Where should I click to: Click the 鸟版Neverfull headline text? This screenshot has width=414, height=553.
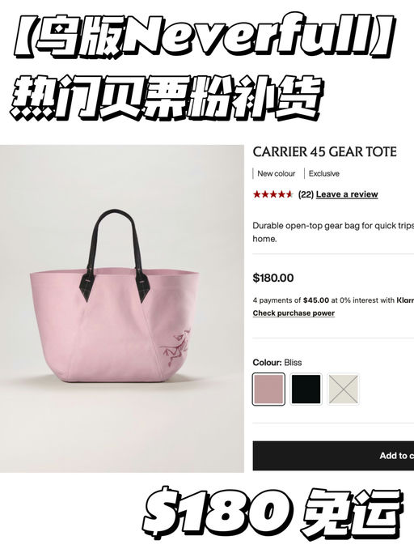pos(204,36)
